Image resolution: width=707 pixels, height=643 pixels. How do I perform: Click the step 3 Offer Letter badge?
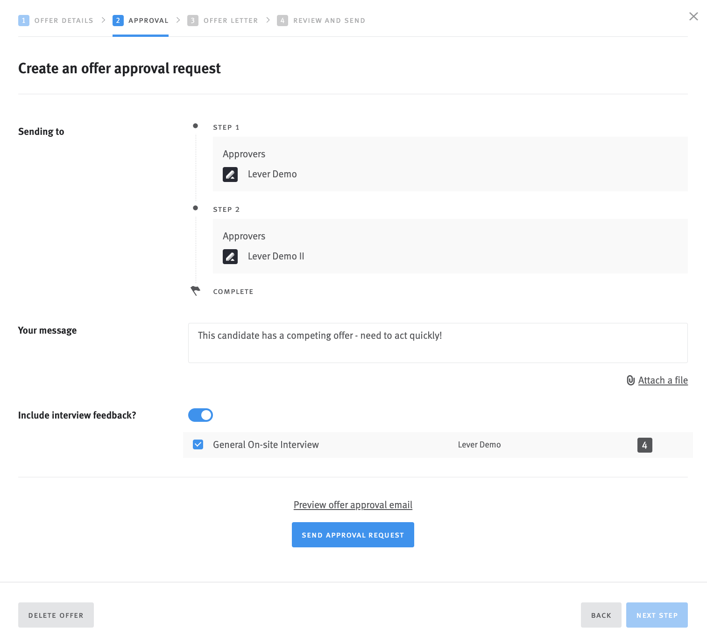[x=193, y=20]
